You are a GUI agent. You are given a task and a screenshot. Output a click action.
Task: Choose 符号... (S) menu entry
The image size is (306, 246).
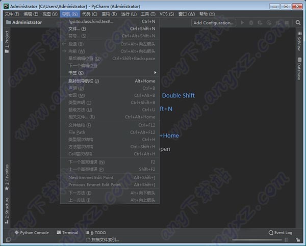110,36
